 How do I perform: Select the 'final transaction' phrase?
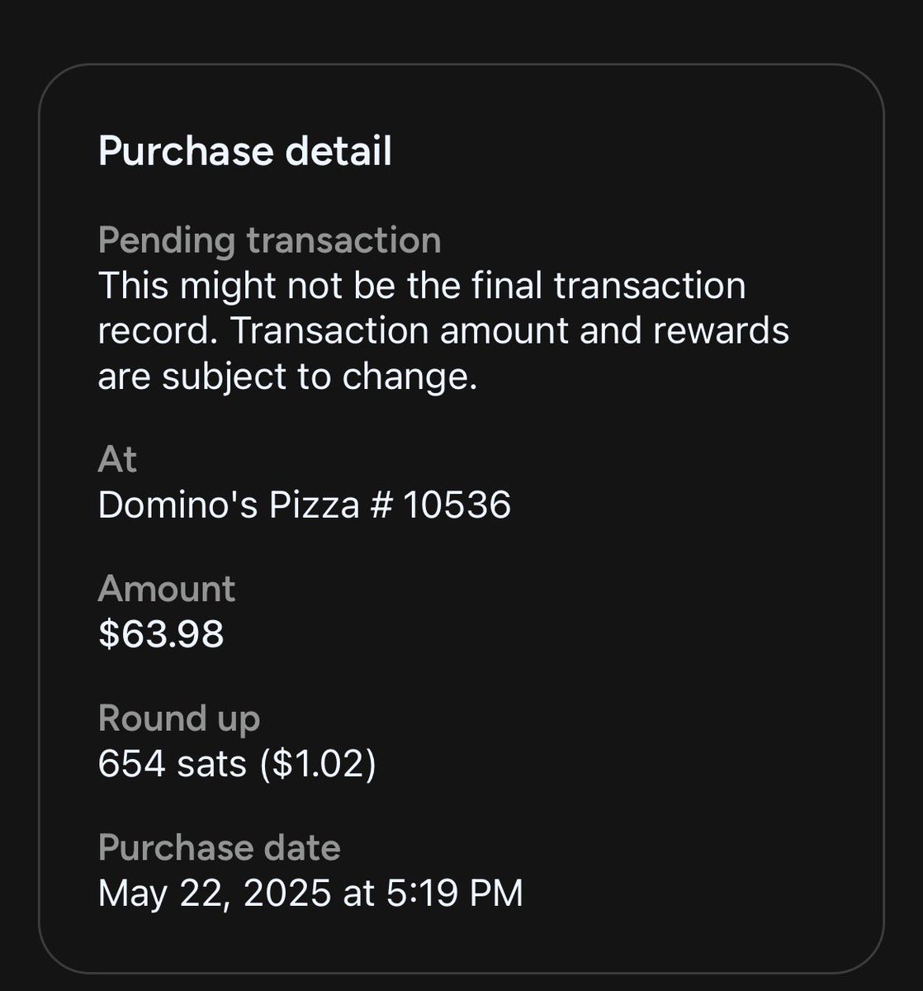643,287
